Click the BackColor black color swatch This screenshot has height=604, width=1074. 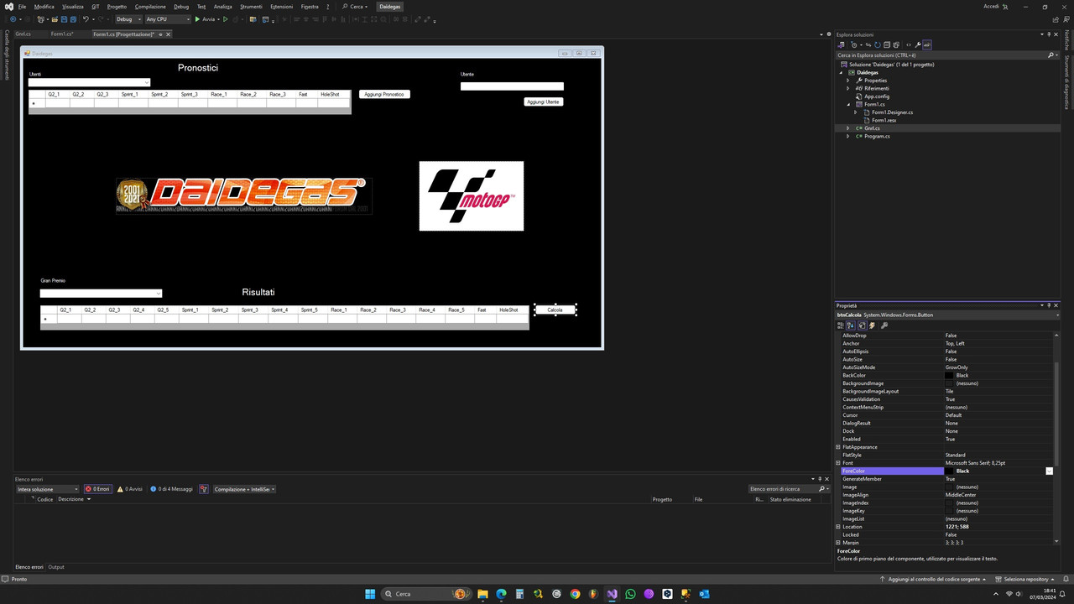(x=950, y=376)
